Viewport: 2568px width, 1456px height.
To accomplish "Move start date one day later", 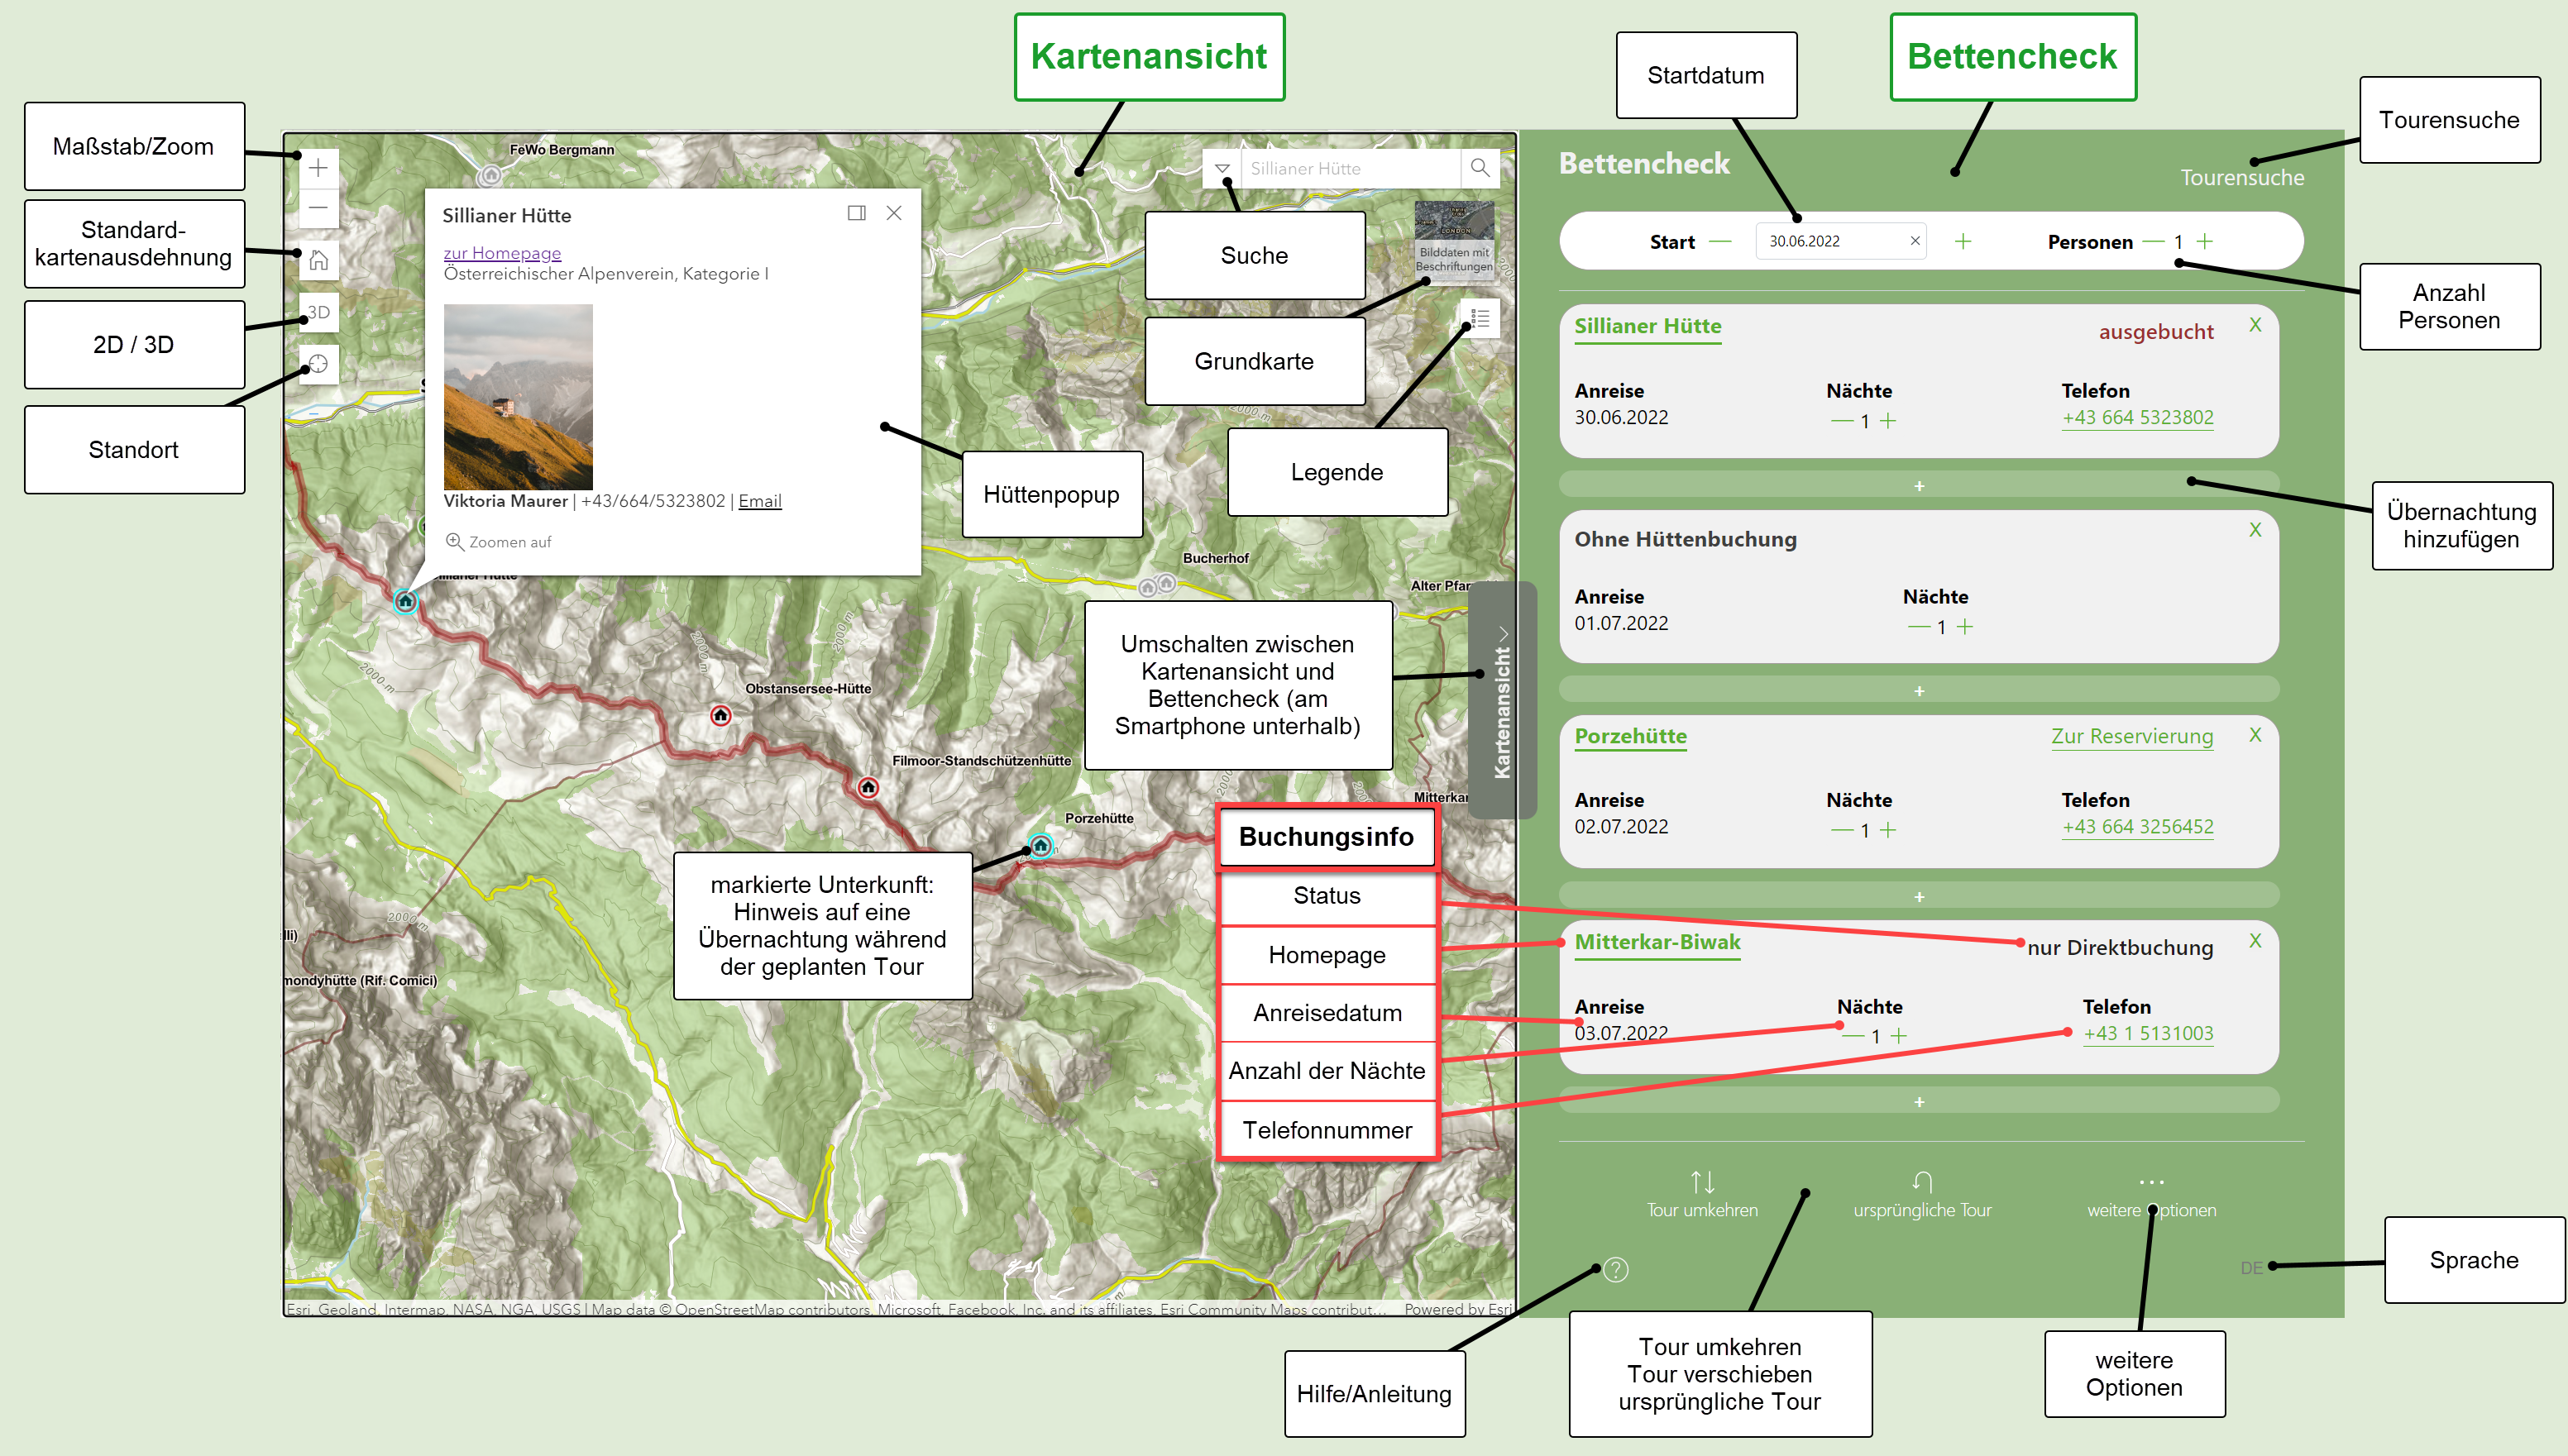I will pos(1963,241).
